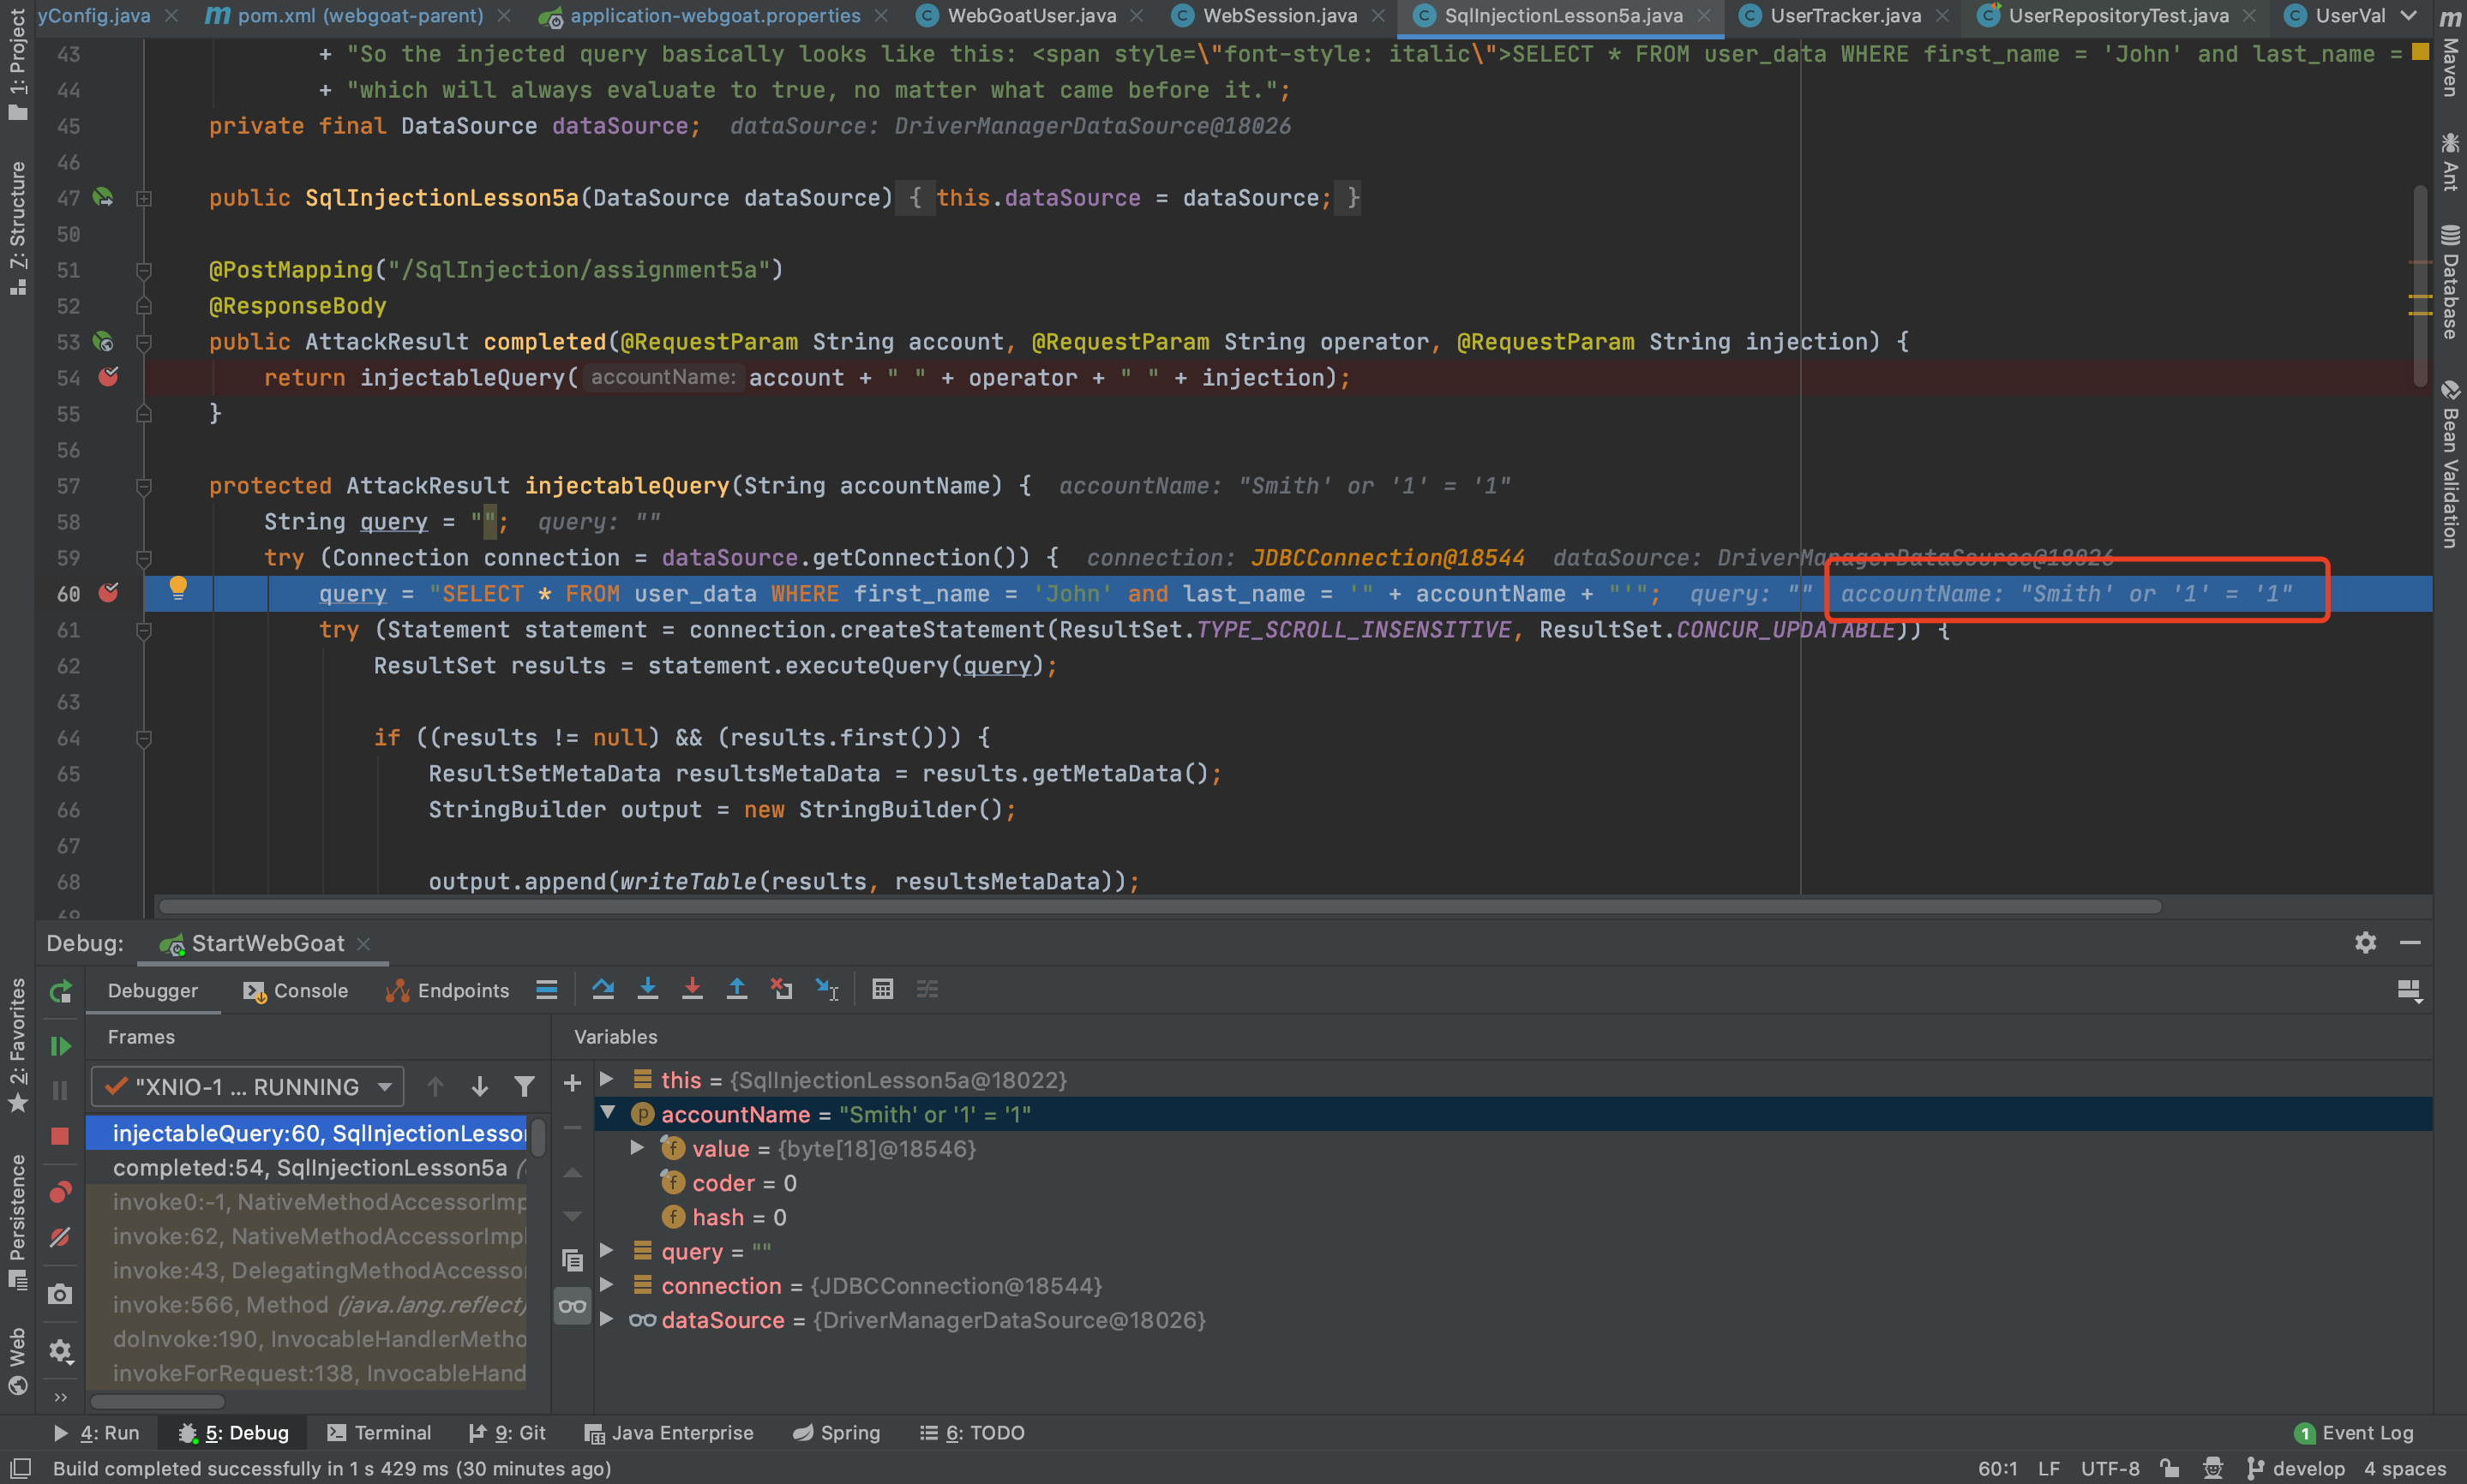Collapse the accountName variable node

pos(607,1113)
